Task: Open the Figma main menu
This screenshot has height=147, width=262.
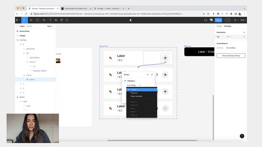Action: point(18,20)
